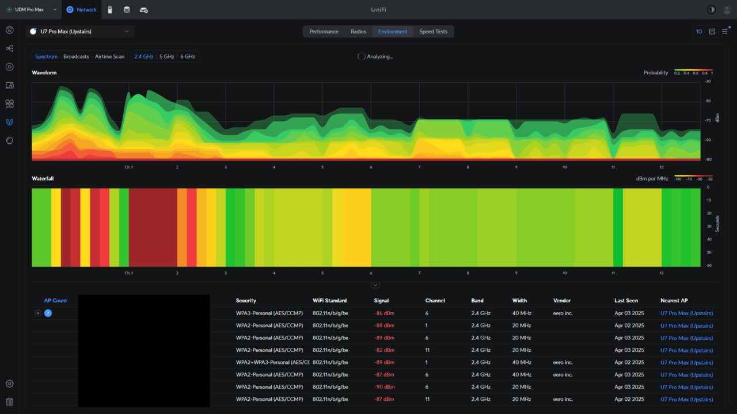Click the U7 Pro Max (Upstairs) nearest AP link
The height and width of the screenshot is (414, 737).
(686, 313)
